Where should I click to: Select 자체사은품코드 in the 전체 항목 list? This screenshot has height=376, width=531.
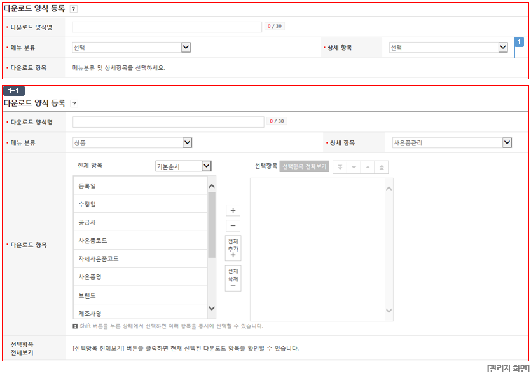(140, 258)
